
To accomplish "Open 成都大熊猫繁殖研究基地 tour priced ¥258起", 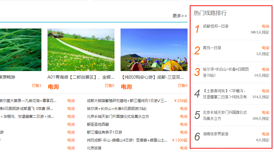I will pos(127,101).
